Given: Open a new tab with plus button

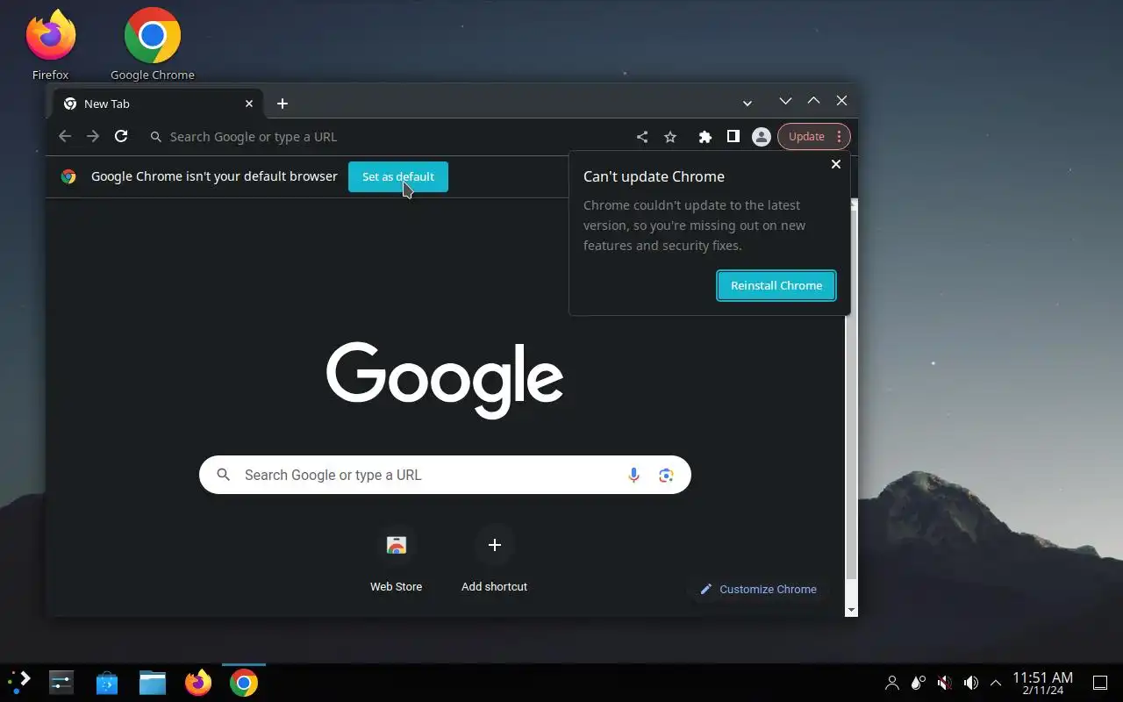Looking at the screenshot, I should tap(283, 104).
